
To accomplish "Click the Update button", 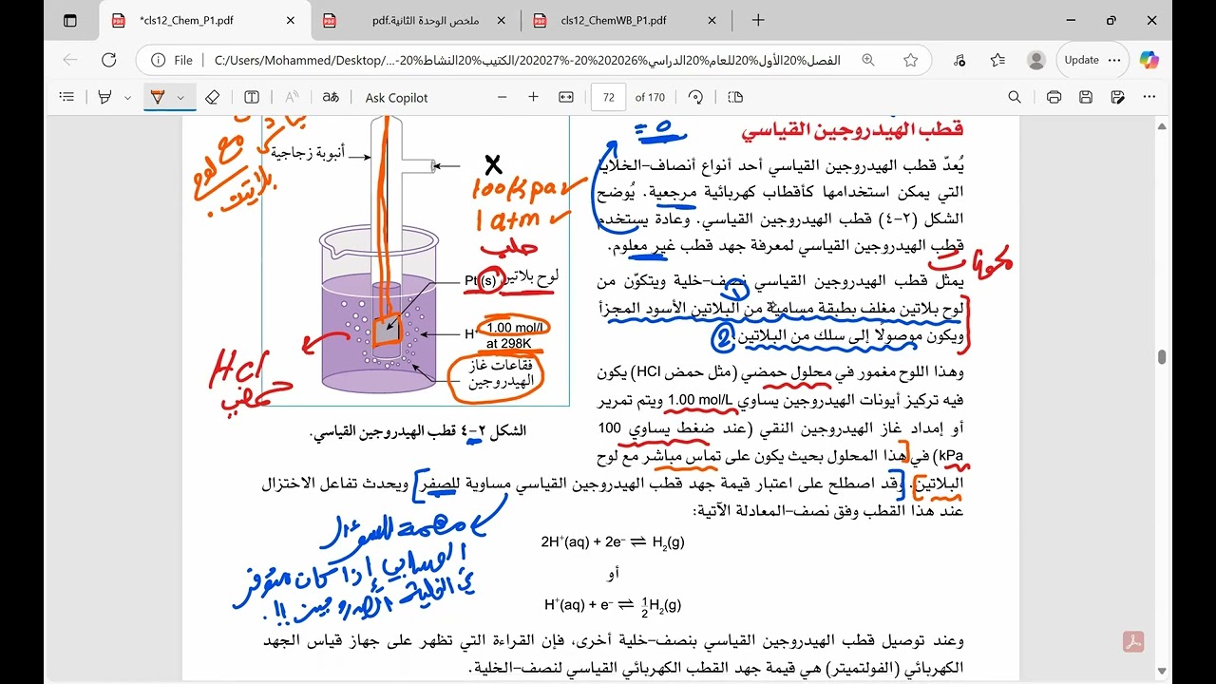I will [x=1082, y=60].
